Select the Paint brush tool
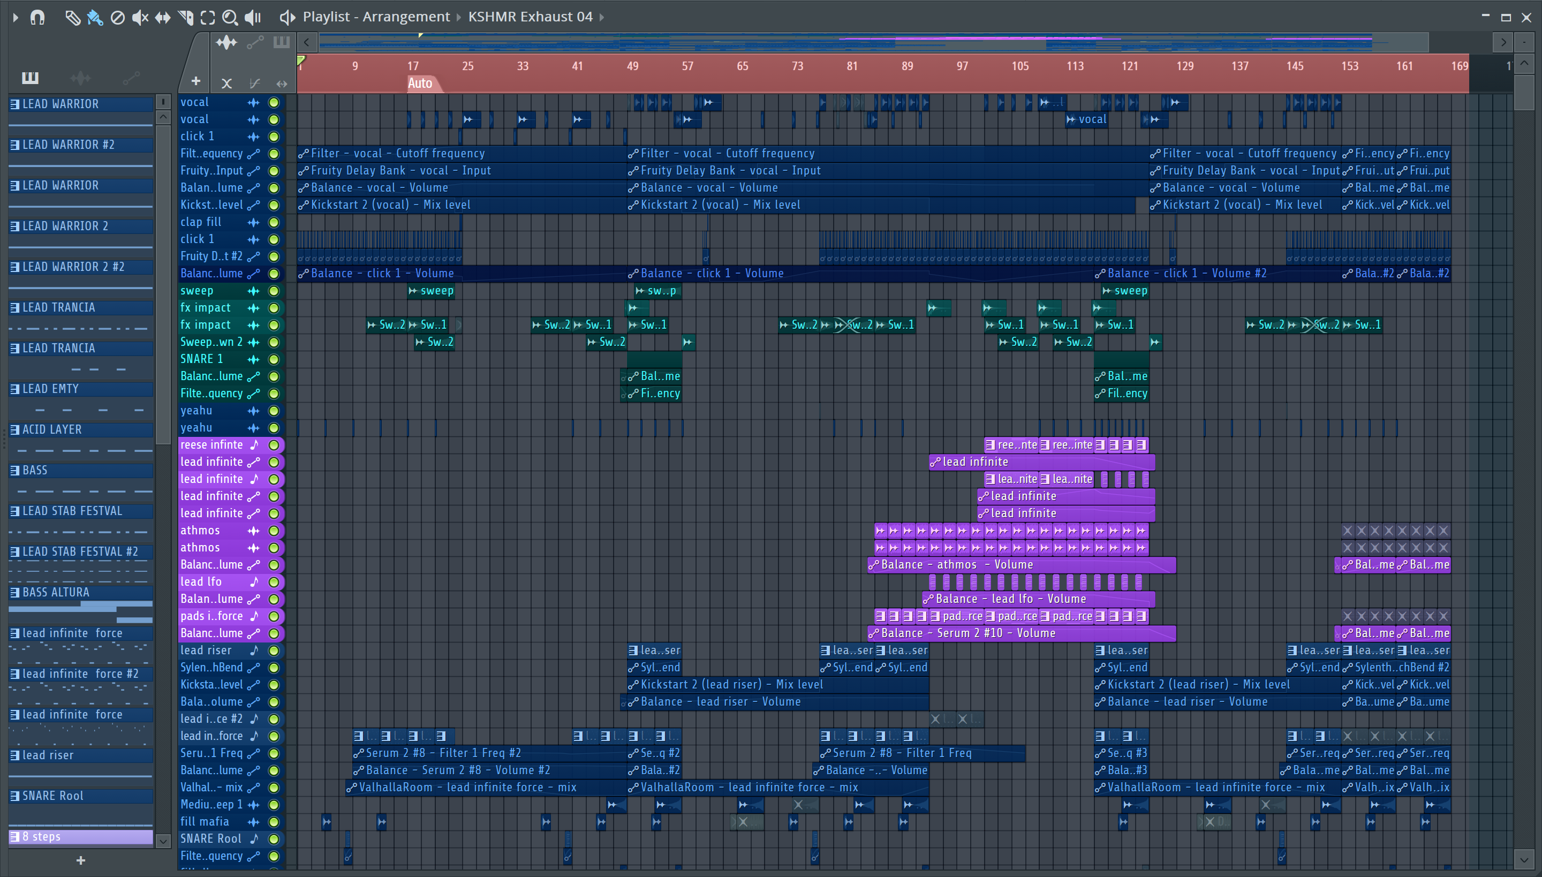The image size is (1542, 877). tap(95, 17)
